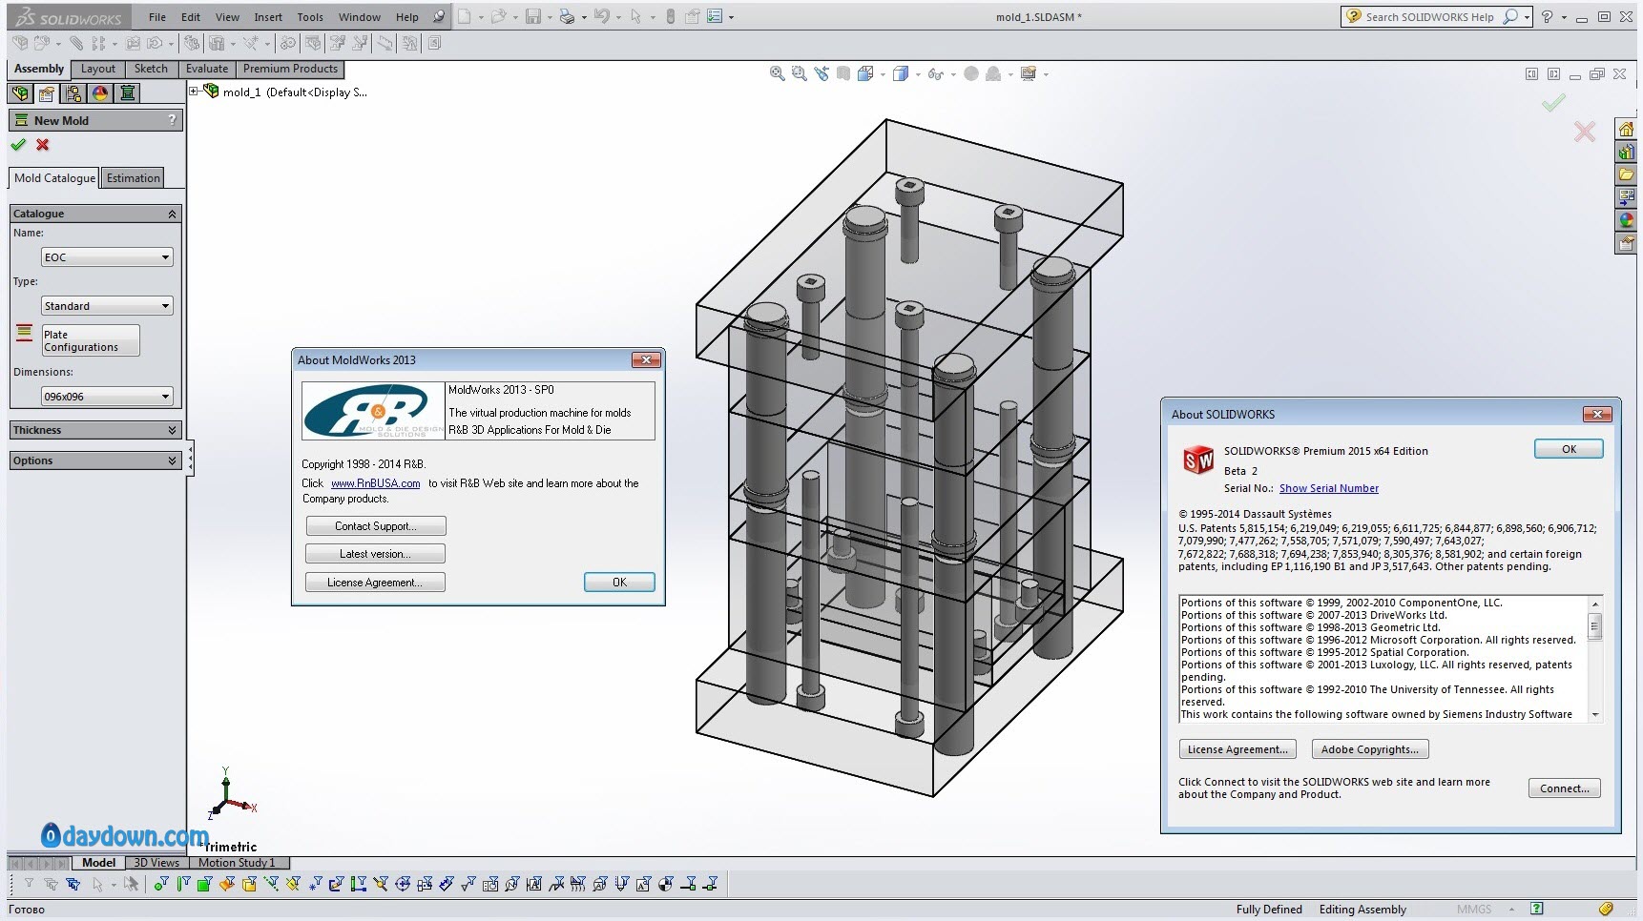The image size is (1643, 921).
Task: Toggle Selection Filters funnel icon at bottom left
Action: 29,884
